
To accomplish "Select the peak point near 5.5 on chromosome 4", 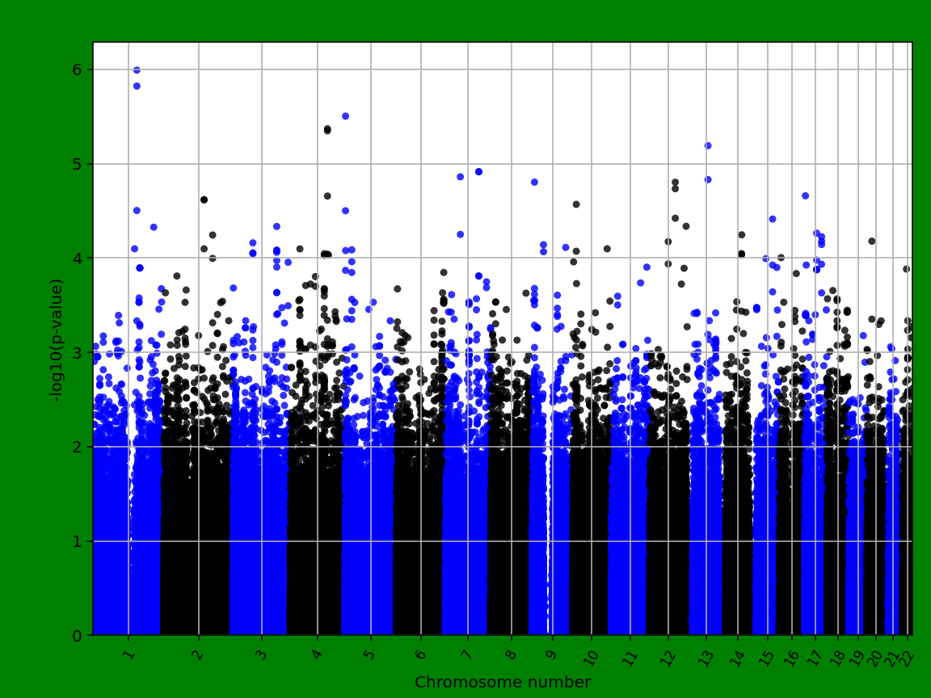I will 346,116.
